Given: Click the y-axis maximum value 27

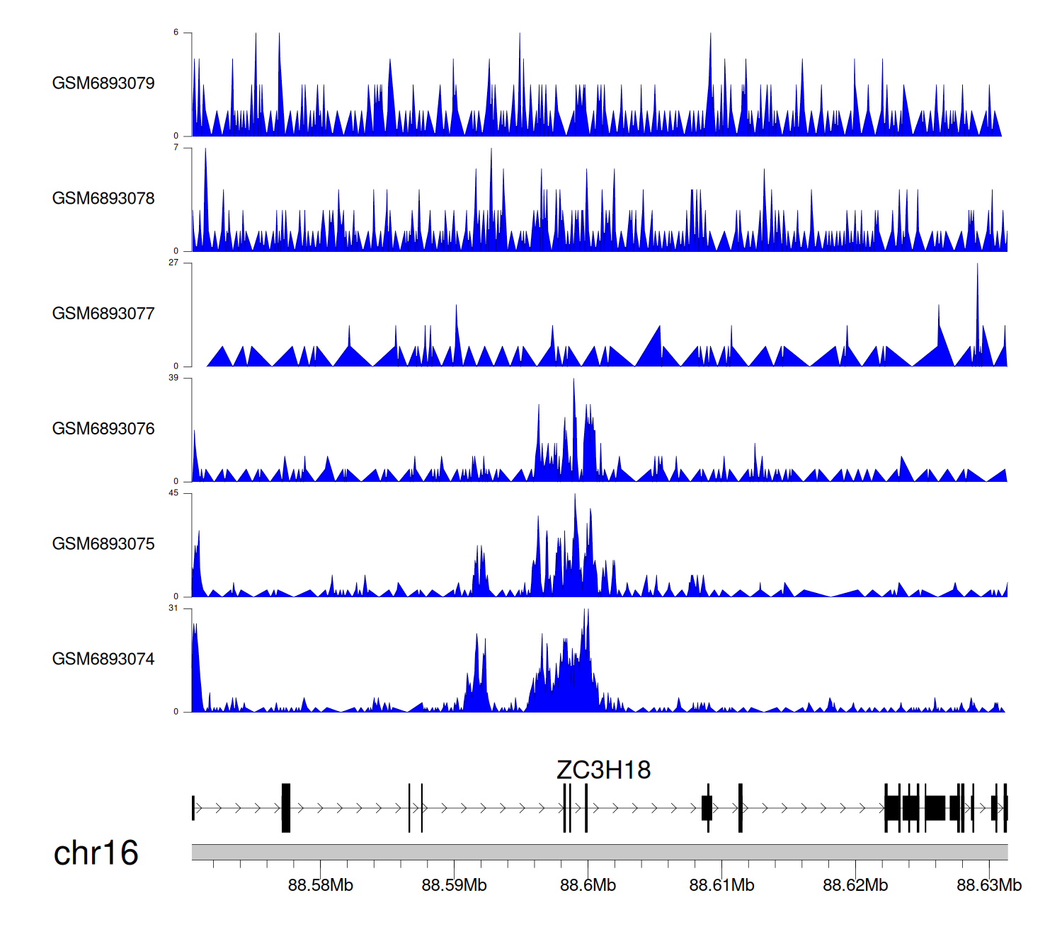Looking at the screenshot, I should (x=173, y=263).
